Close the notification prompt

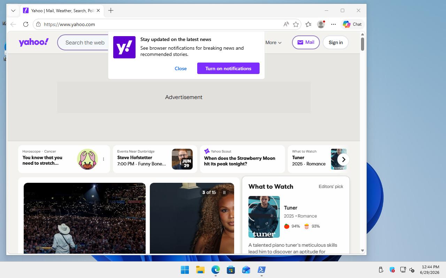pos(180,68)
